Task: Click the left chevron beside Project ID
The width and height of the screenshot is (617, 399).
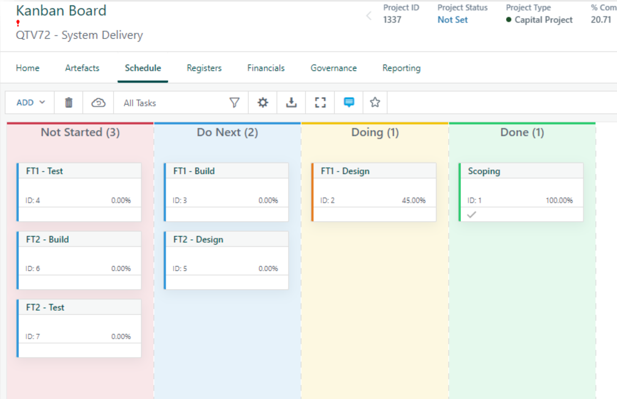Action: point(369,16)
